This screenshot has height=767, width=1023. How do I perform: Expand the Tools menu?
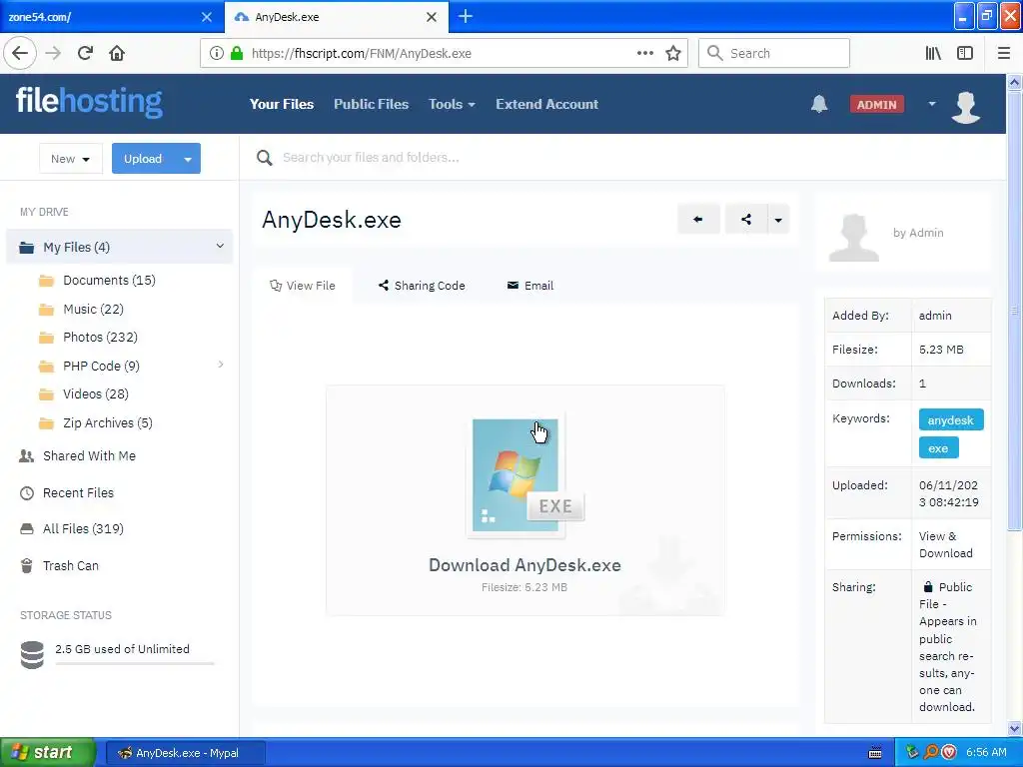pos(452,104)
